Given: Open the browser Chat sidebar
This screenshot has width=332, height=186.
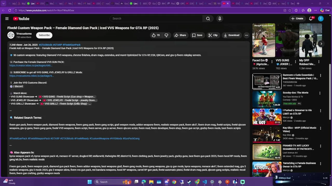Looking at the screenshot, I should (x=325, y=10).
